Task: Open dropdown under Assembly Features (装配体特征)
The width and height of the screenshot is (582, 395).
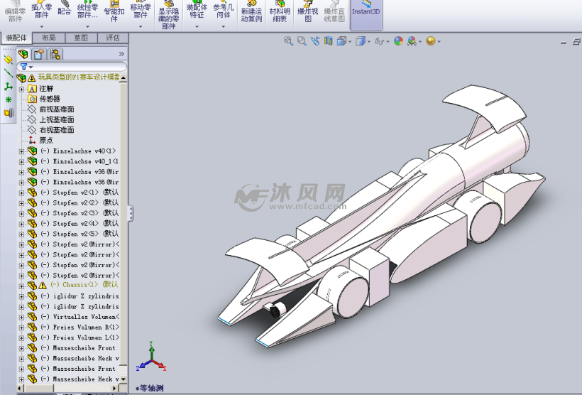Action: (197, 26)
